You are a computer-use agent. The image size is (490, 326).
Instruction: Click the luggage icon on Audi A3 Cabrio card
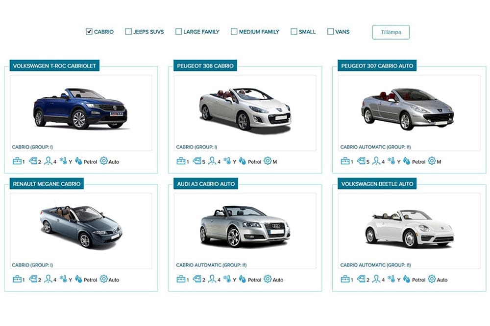coord(181,279)
